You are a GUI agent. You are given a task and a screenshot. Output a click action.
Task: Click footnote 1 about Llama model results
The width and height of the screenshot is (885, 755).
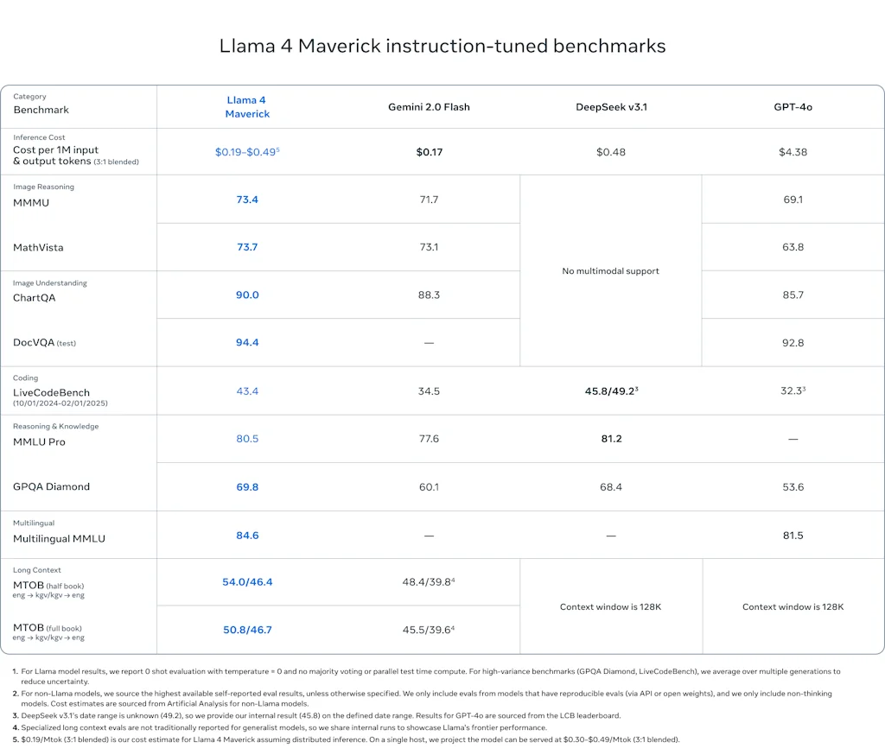point(427,676)
